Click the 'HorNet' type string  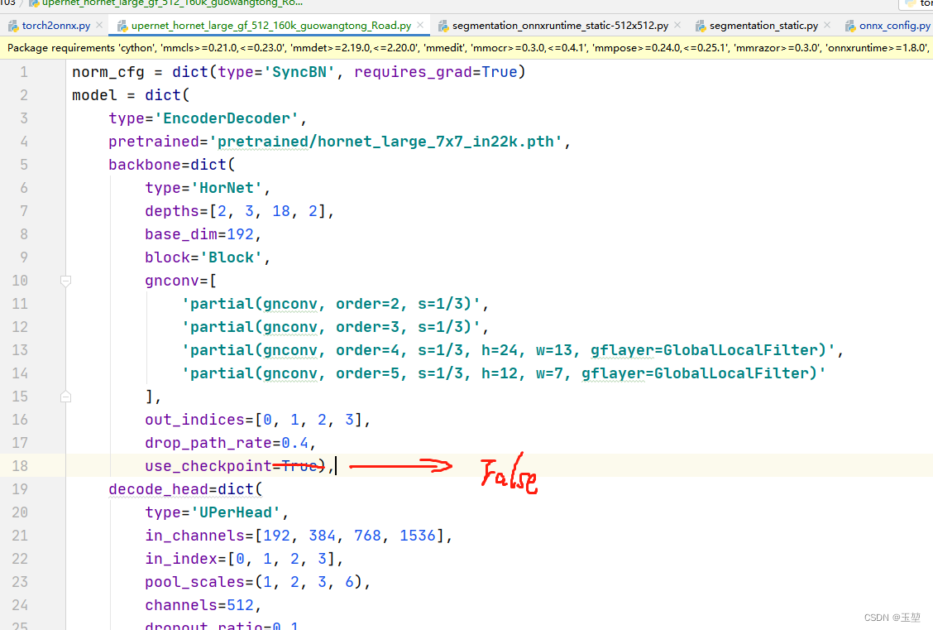(x=227, y=188)
